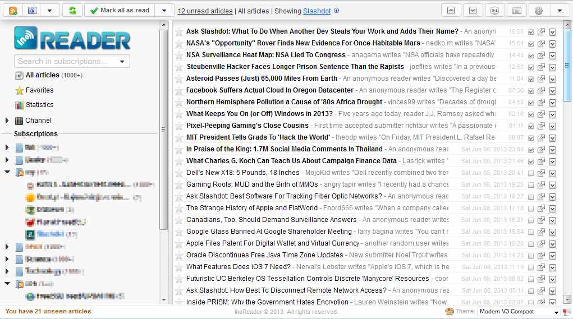Open the settings gear menu
Image resolution: width=573 pixels, height=319 pixels.
pyautogui.click(x=539, y=11)
